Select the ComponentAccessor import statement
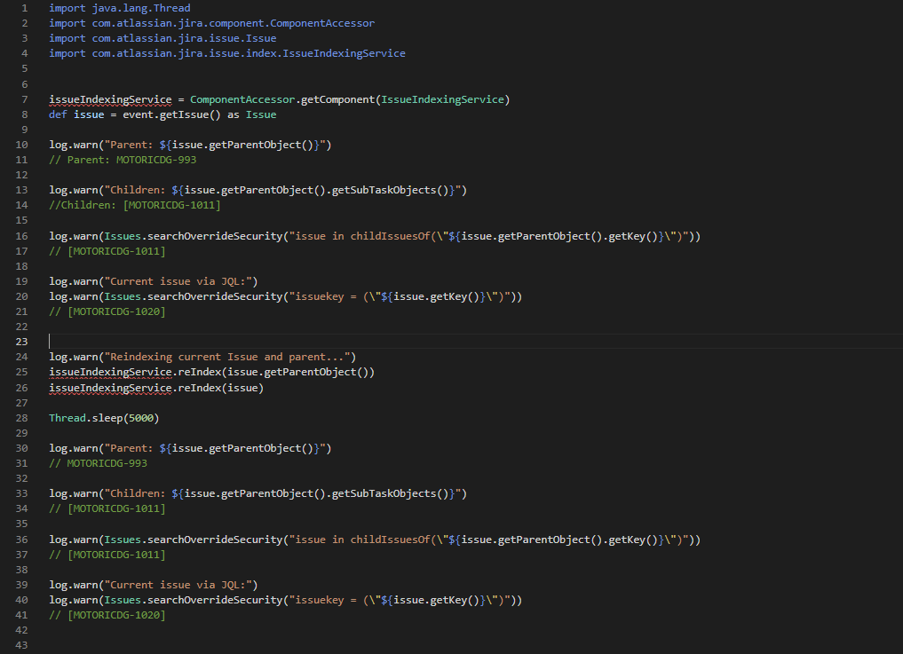 pos(211,23)
